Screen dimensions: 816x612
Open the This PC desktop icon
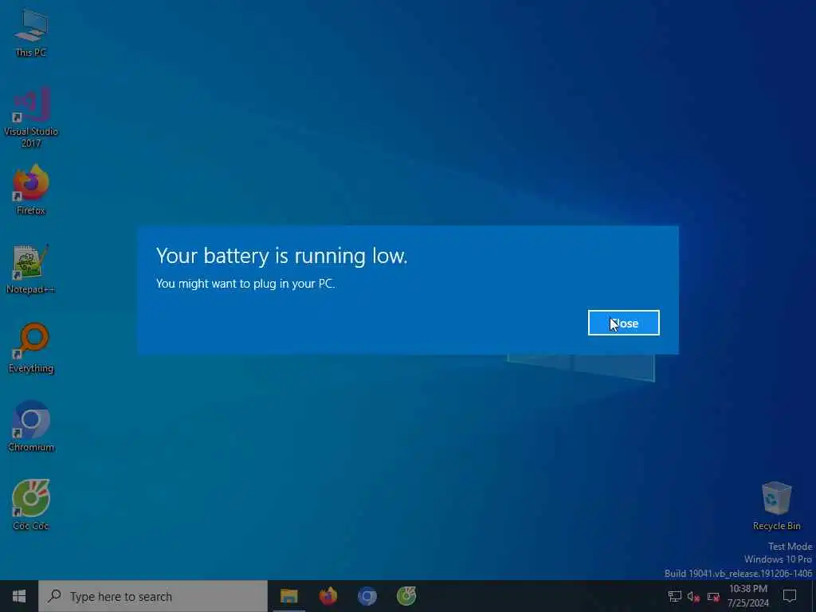tap(31, 33)
